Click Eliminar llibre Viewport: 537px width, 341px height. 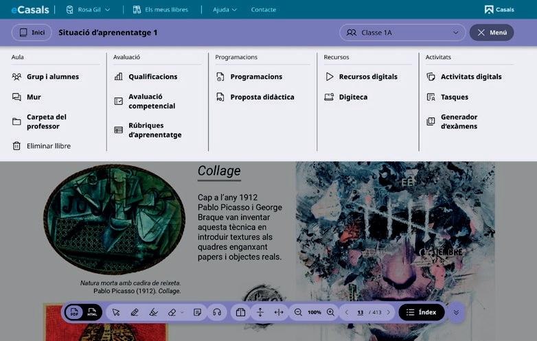tap(41, 145)
